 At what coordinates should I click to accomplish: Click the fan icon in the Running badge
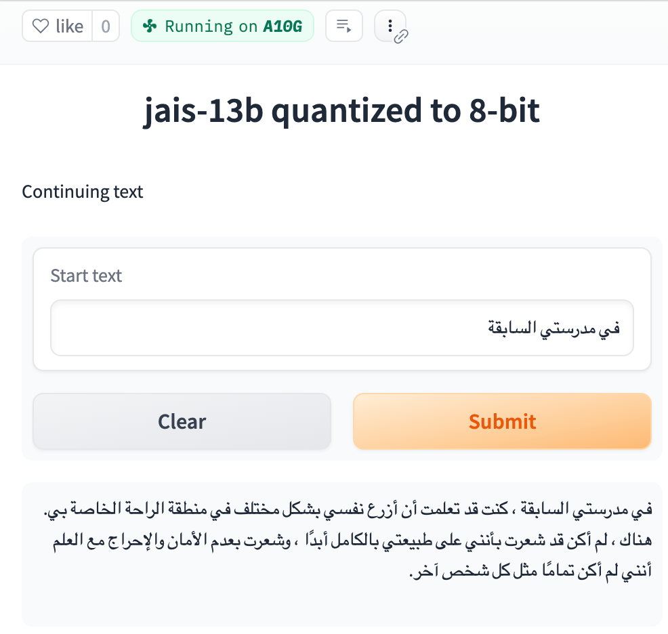click(150, 26)
